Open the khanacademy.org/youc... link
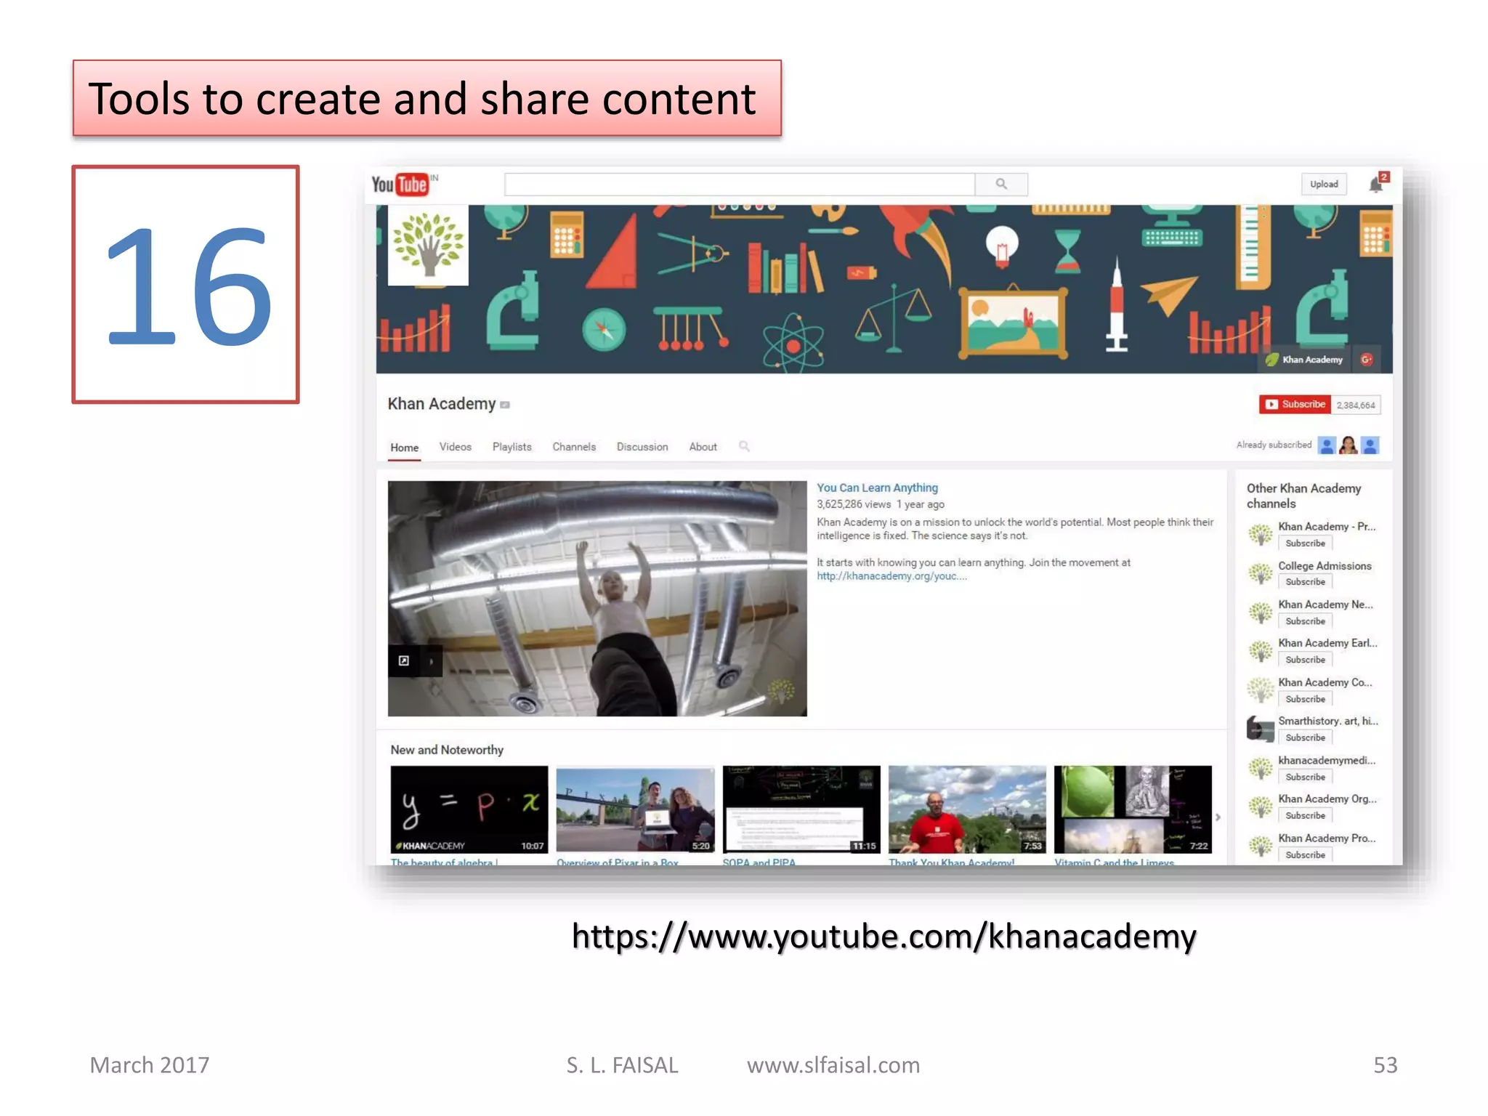Viewport: 1488px width, 1116px height. coord(891,576)
